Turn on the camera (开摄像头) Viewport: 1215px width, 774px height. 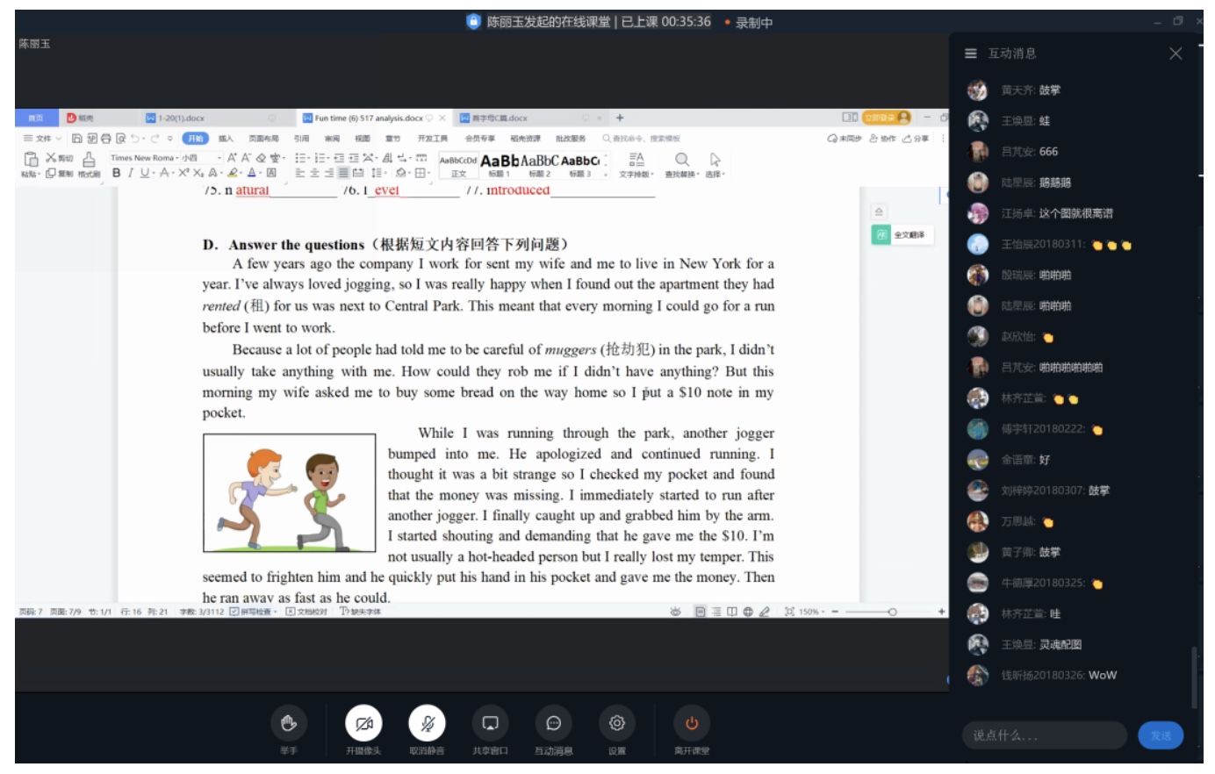363,723
